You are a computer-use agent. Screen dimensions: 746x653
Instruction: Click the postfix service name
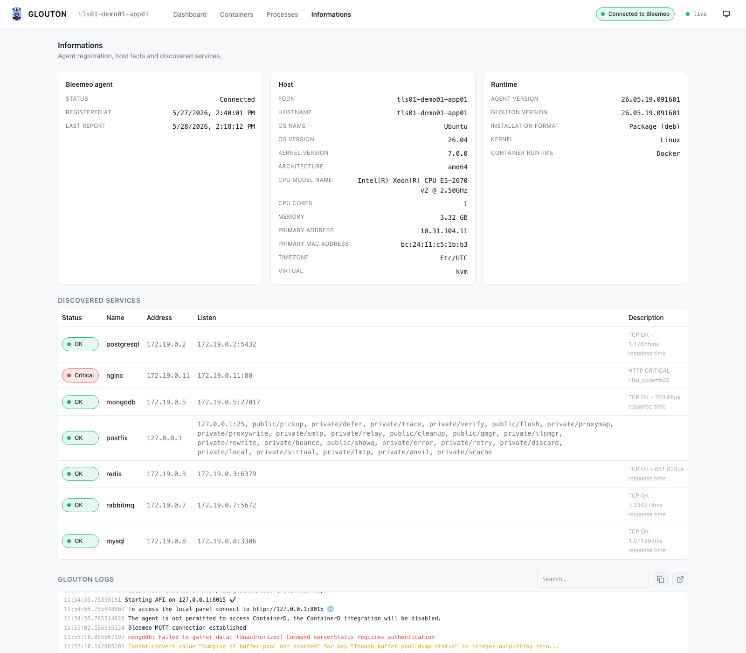(117, 438)
